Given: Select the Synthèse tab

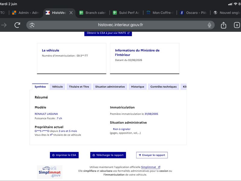Looking at the screenshot, I should point(40,87).
